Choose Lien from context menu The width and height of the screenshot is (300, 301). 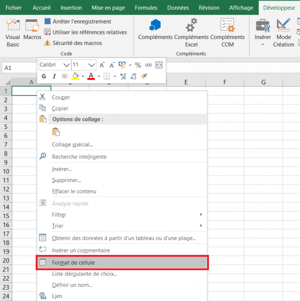pos(122,296)
